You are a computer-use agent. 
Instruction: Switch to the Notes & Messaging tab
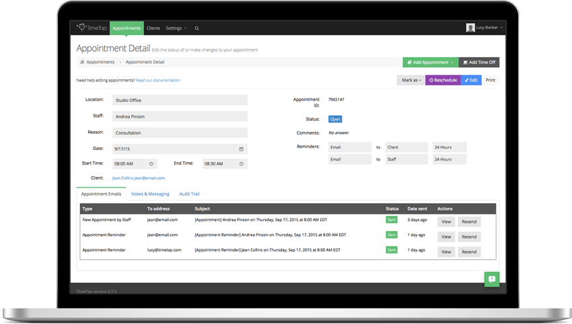pos(150,194)
